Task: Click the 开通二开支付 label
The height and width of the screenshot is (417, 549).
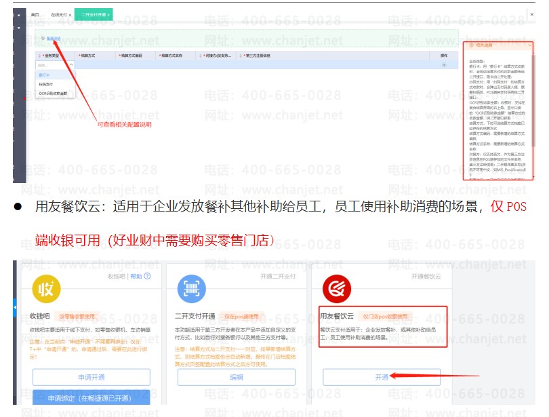Action: coord(278,276)
